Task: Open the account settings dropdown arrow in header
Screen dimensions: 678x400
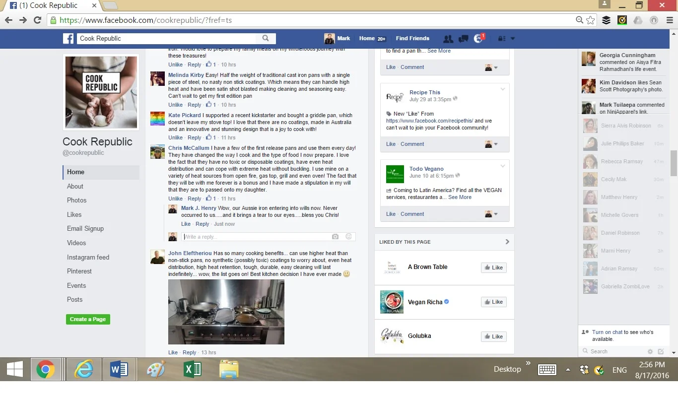Action: point(513,38)
